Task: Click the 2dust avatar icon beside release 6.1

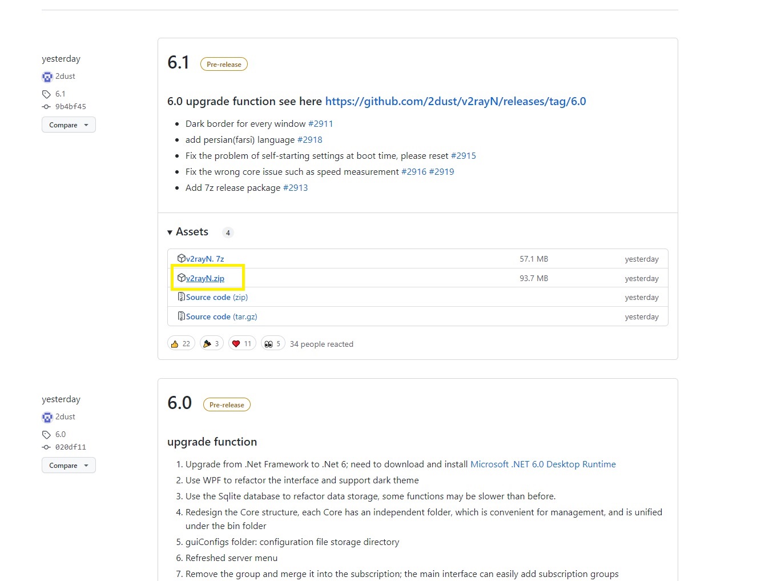Action: (x=47, y=77)
